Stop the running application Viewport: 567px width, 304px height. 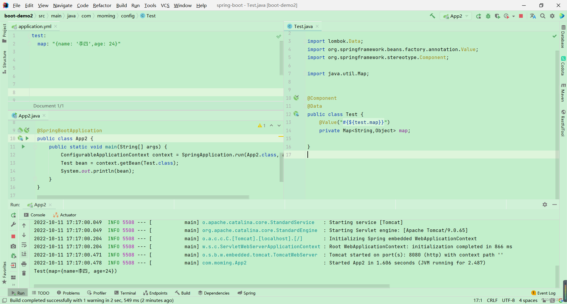(521, 16)
